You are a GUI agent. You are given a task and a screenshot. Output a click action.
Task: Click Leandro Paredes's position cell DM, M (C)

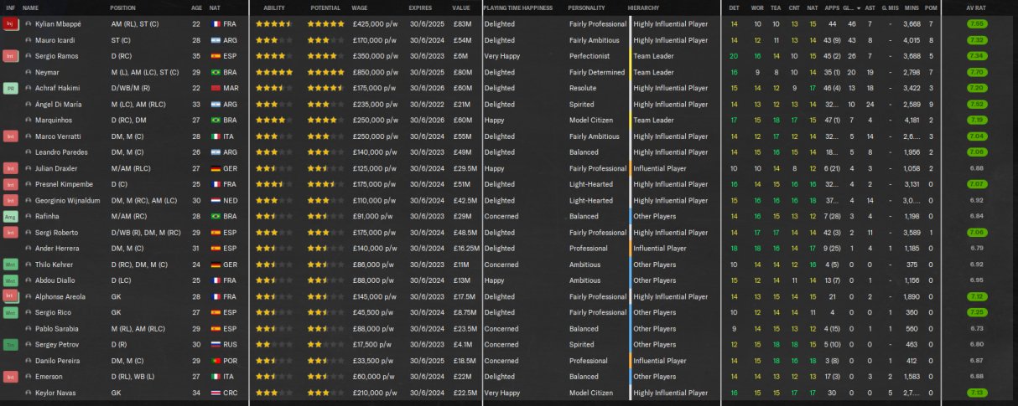coord(127,152)
